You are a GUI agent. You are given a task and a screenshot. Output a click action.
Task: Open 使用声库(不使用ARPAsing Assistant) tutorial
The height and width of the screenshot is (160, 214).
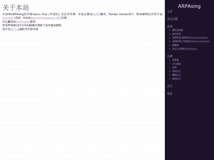191,41
